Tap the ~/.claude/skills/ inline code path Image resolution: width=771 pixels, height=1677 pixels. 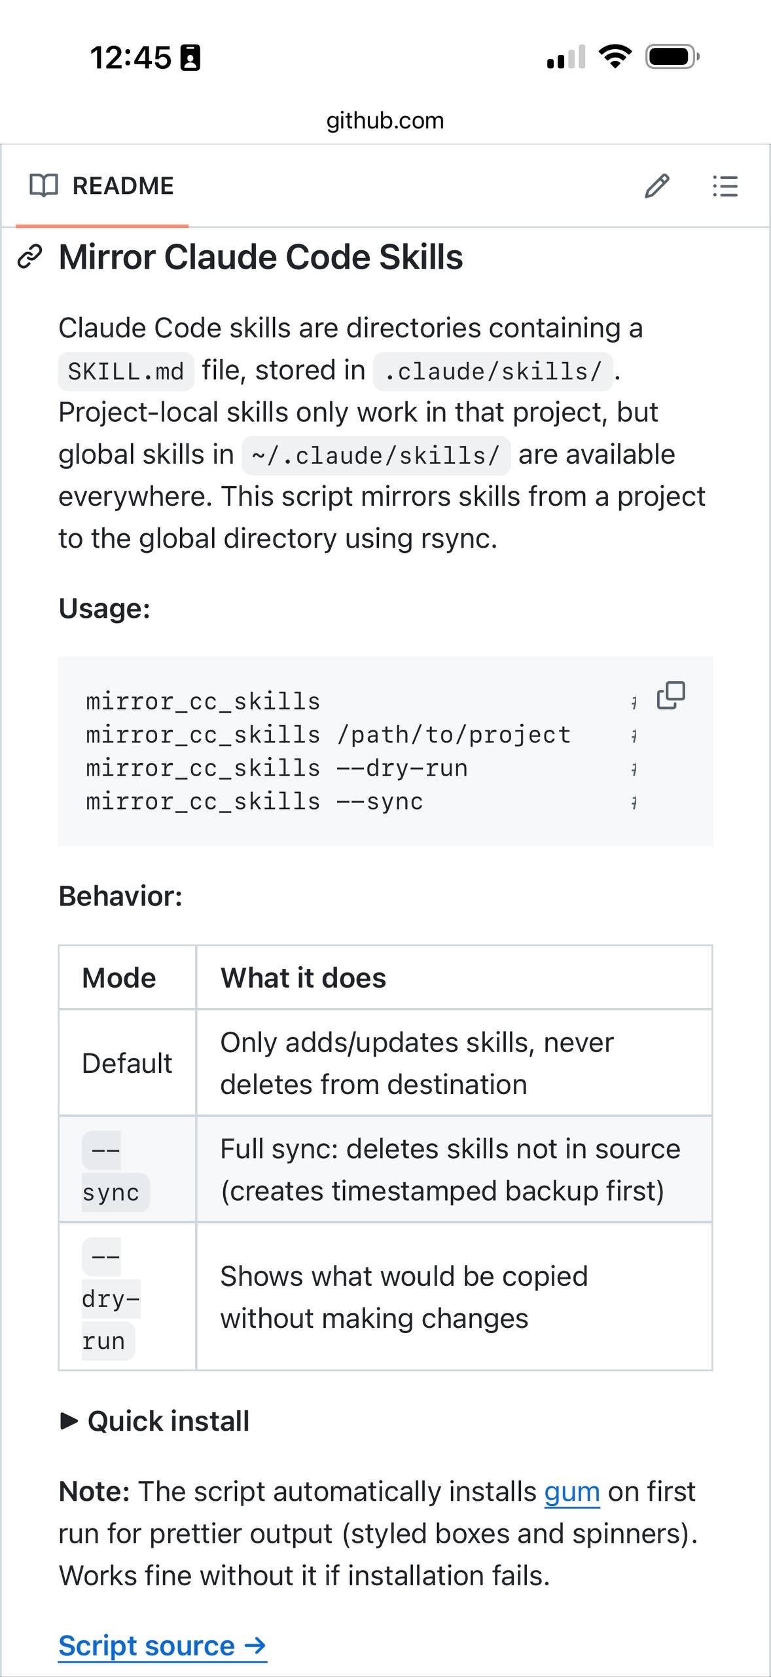(x=376, y=456)
